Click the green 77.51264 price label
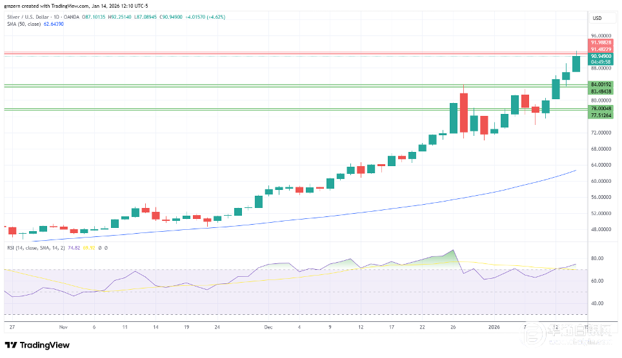Viewport: 622px width, 358px height. (x=601, y=116)
